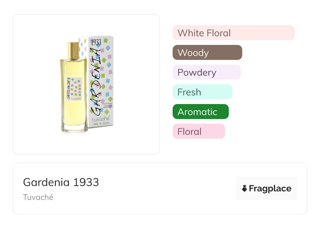Screen dimensions: 320x227
Task: Click the 100 ML text on box
Action: (x=96, y=124)
